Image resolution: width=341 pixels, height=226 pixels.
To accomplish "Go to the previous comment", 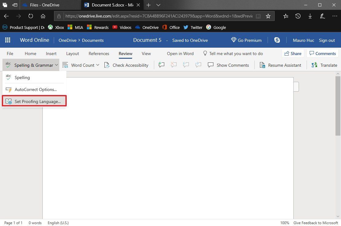I will pos(186,65).
